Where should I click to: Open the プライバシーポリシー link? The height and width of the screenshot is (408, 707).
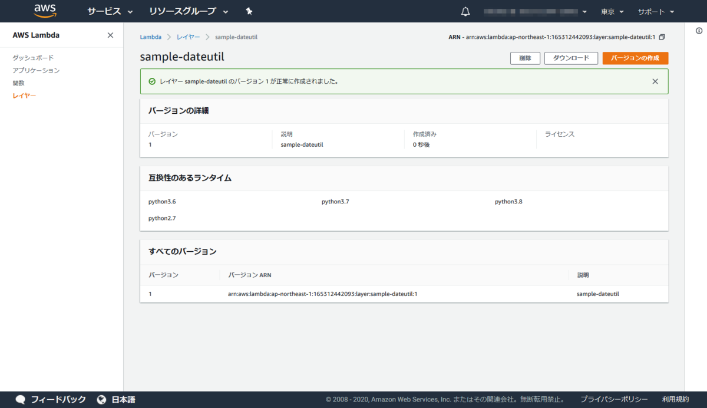(x=614, y=400)
